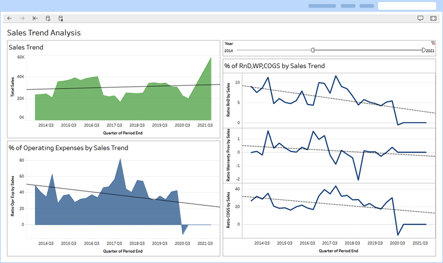
Task: Toggle full screen display
Action: pos(433,18)
